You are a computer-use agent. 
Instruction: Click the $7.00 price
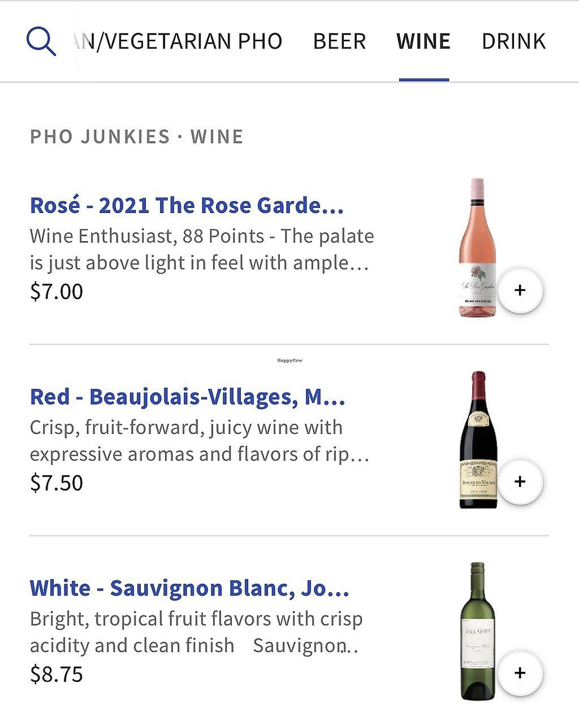point(57,292)
